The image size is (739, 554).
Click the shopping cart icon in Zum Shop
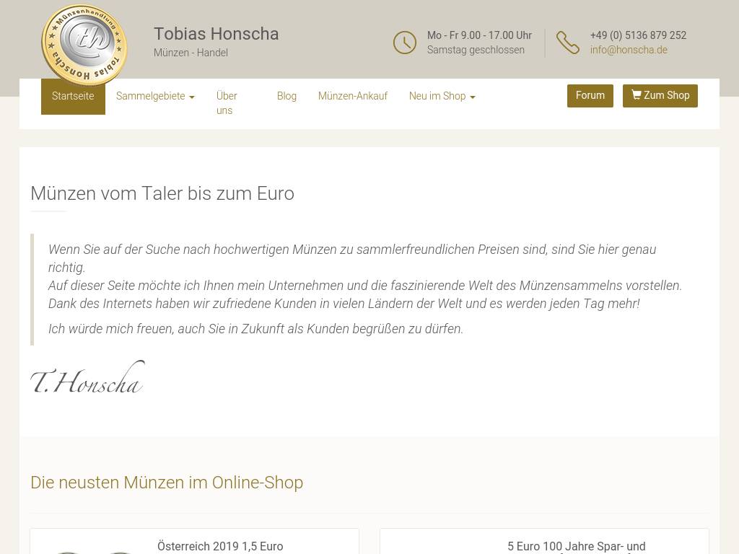click(x=636, y=95)
